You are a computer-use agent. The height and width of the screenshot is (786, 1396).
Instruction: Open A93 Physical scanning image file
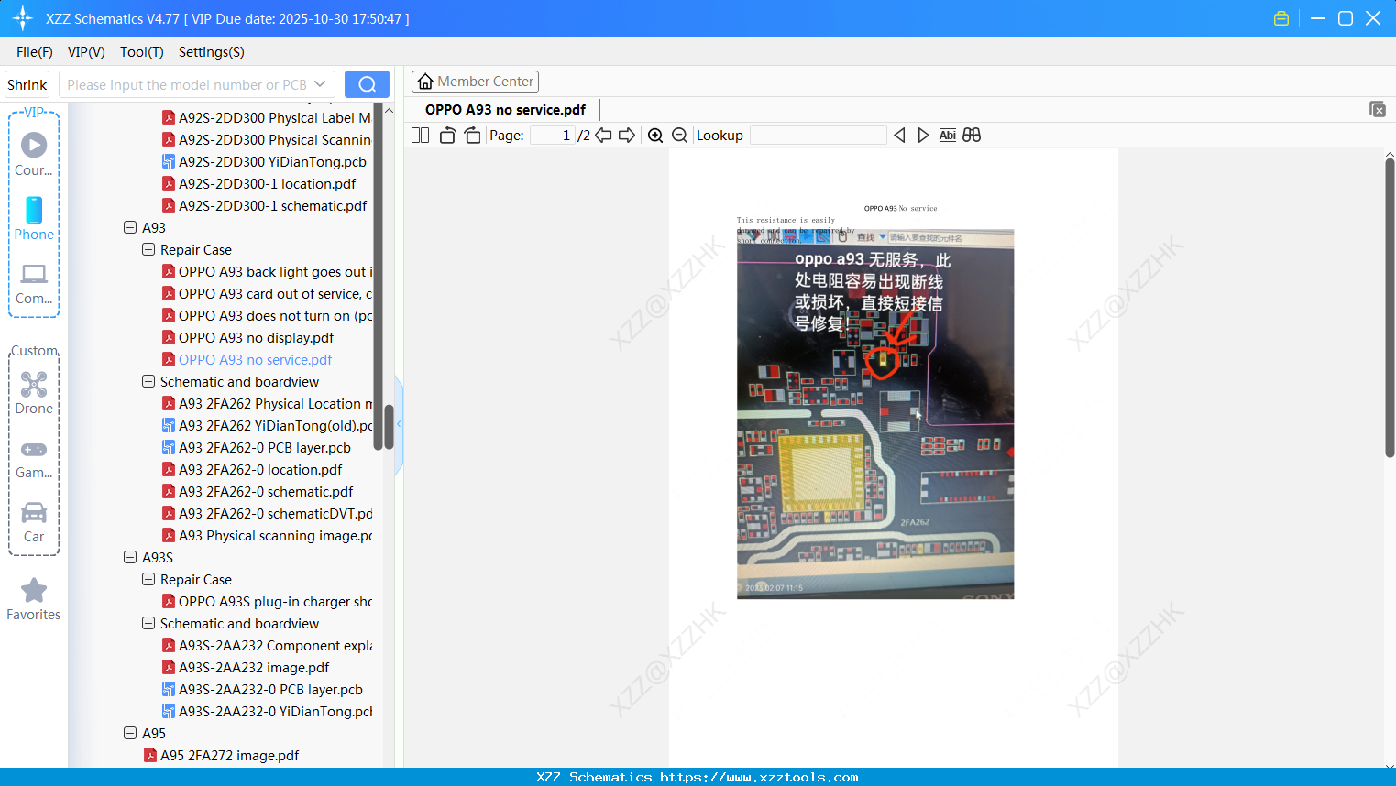(268, 536)
